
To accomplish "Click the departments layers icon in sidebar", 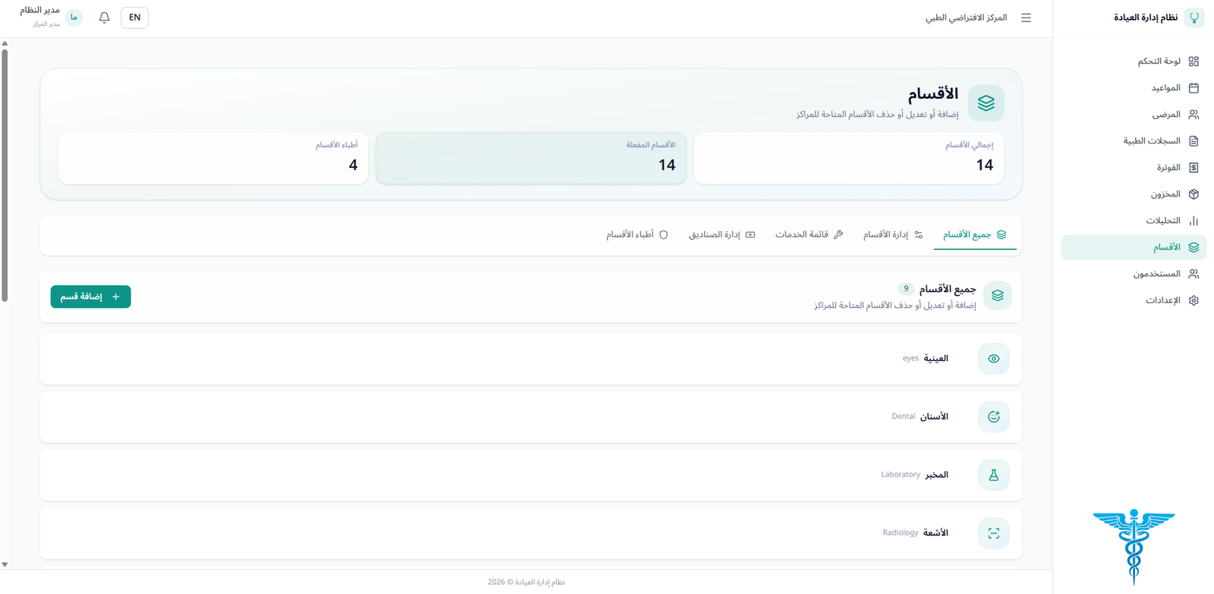I will pyautogui.click(x=1194, y=247).
